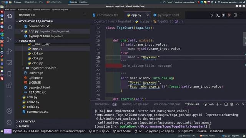Click the src breadcrumb segment
Image resolution: width=246 pixels, height=138 pixels.
coord(112,21)
